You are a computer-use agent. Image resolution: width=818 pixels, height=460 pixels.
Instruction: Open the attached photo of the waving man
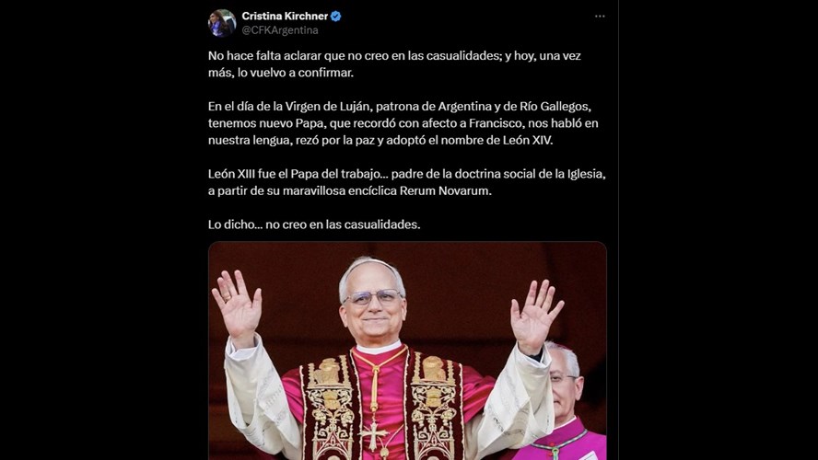[x=407, y=351]
